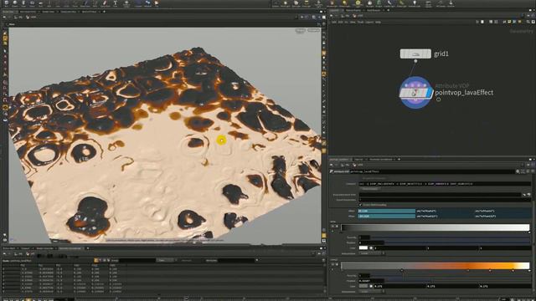The image size is (536, 301).
Task: Select the Sphere shelf tool
Action: 15,3
